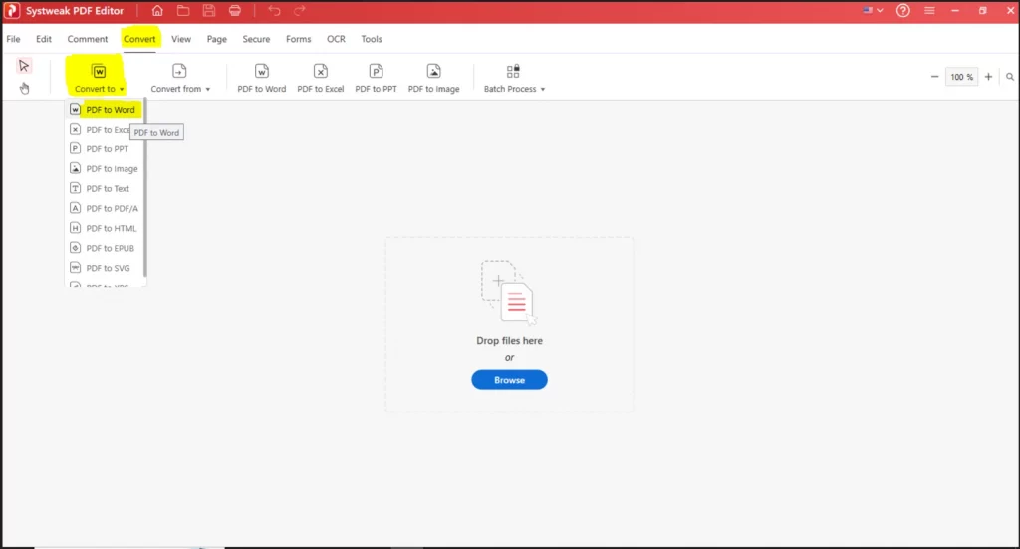Click the blue Browse button
The height and width of the screenshot is (549, 1020).
click(x=509, y=380)
